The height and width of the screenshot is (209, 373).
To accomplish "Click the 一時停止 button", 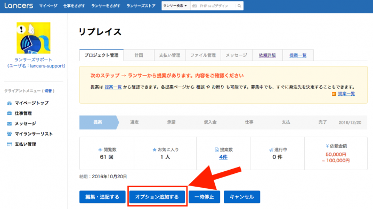I will [x=204, y=197].
